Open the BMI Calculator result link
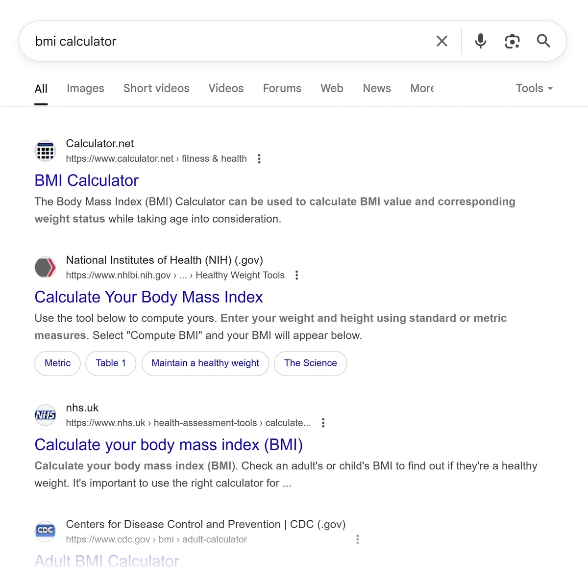 pos(87,180)
